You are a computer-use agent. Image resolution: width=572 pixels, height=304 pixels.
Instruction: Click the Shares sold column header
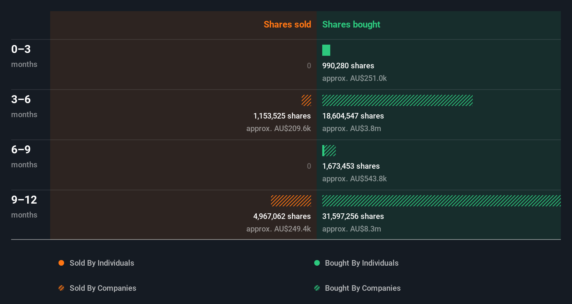tap(287, 24)
